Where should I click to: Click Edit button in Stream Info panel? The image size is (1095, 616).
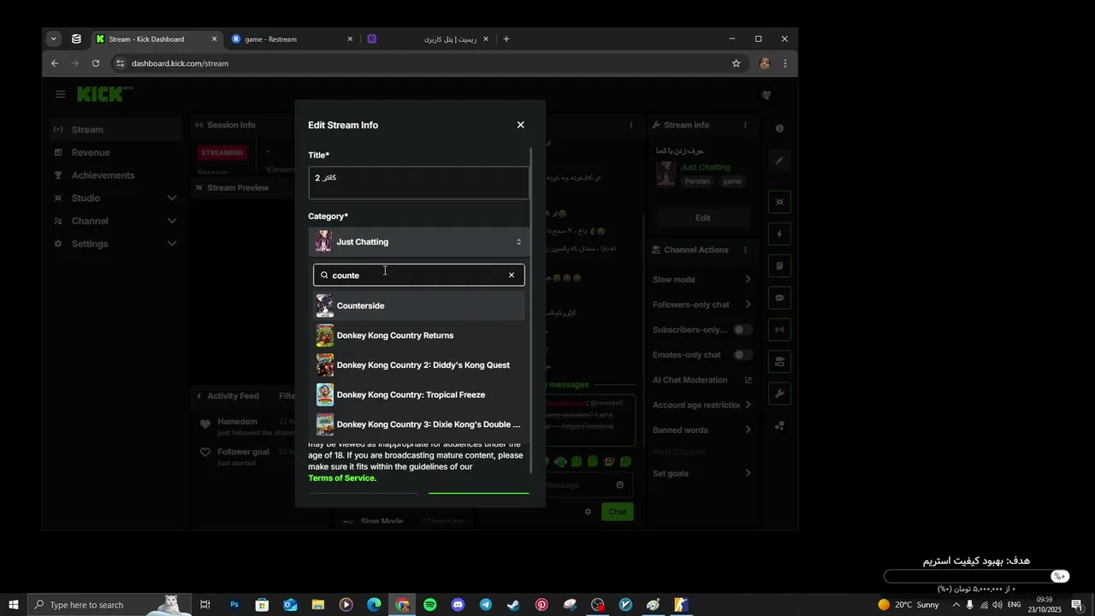pyautogui.click(x=702, y=218)
